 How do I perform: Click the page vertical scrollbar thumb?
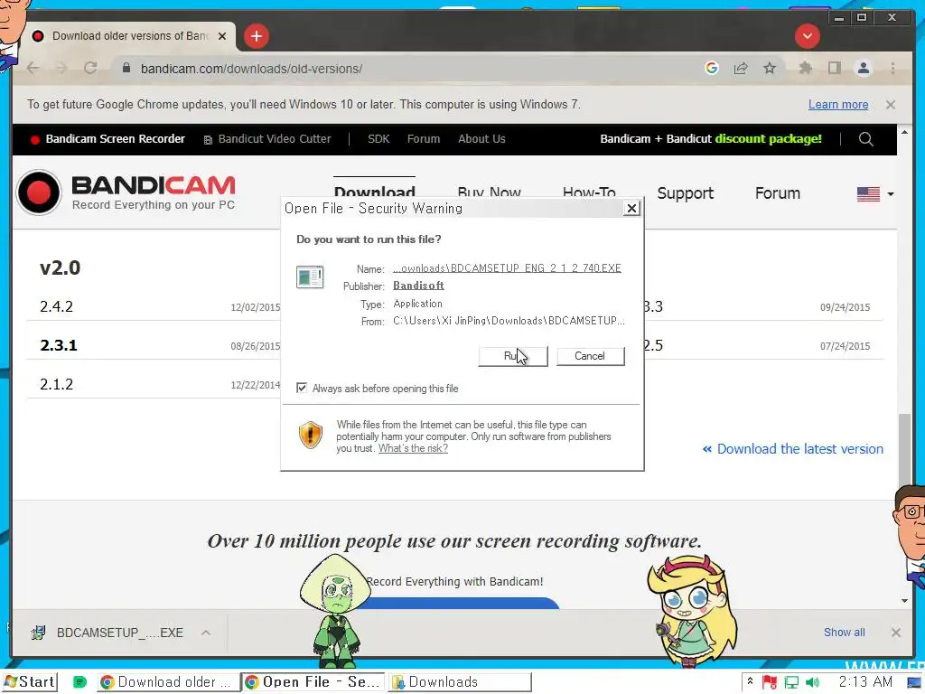pos(905,455)
